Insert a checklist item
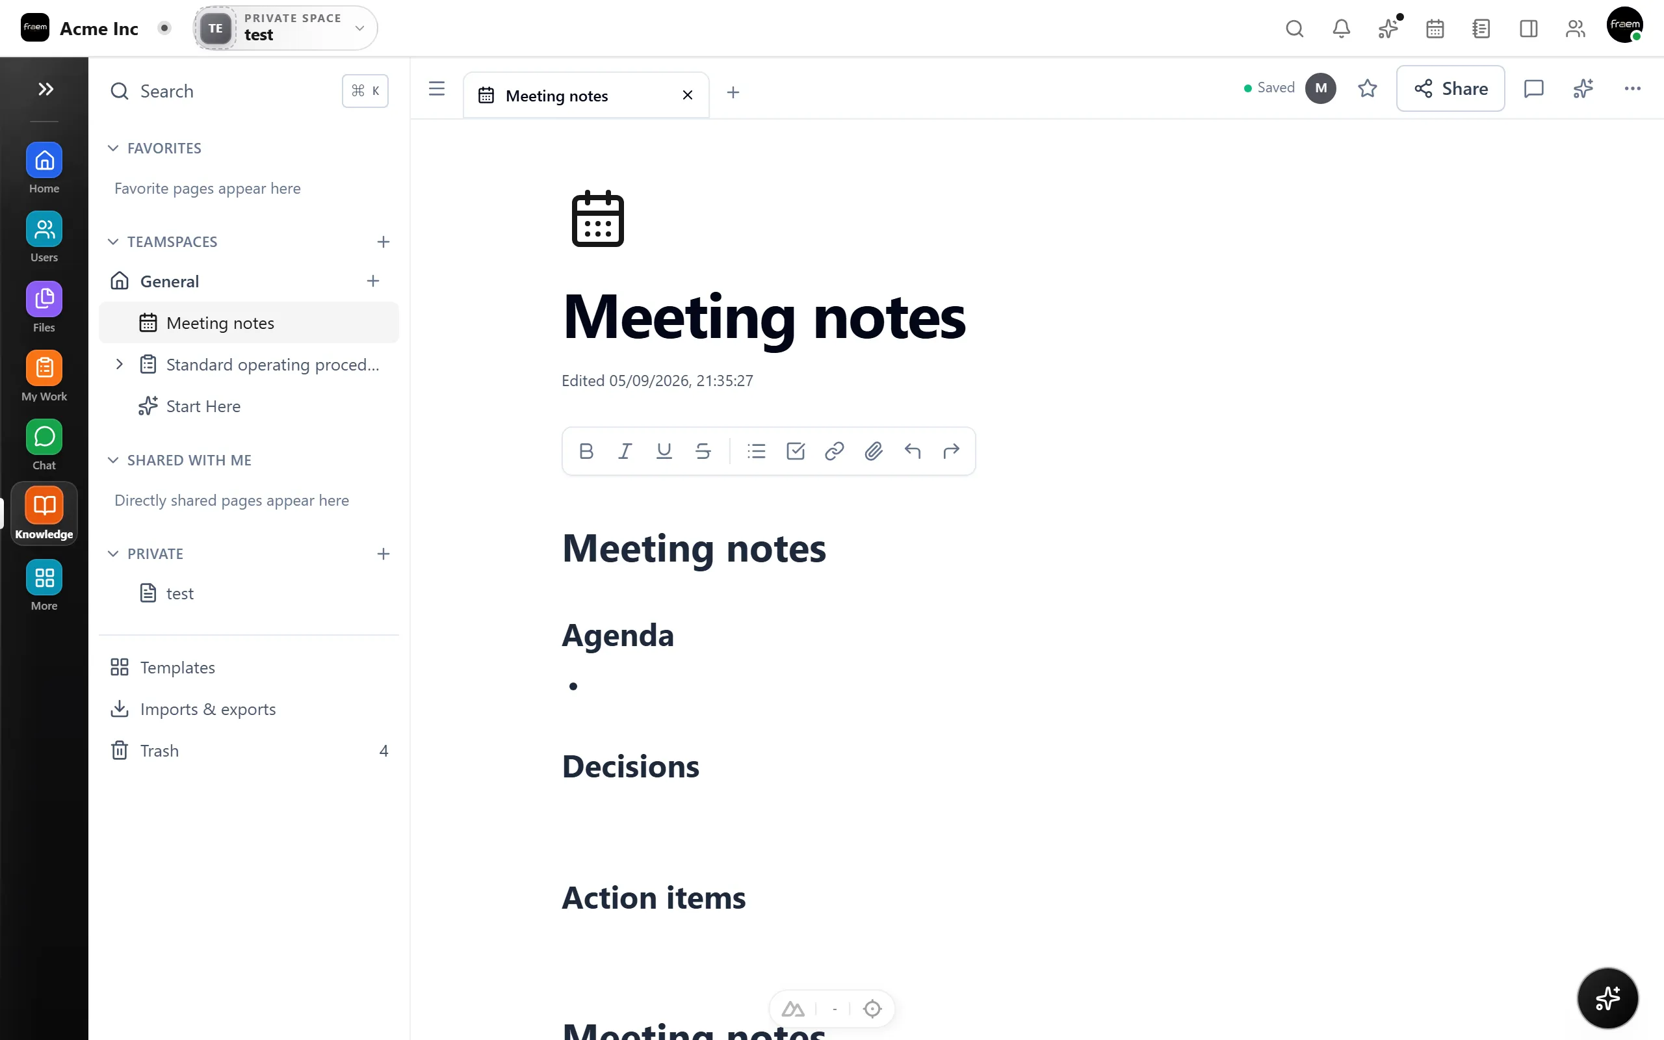The image size is (1664, 1040). 796,451
